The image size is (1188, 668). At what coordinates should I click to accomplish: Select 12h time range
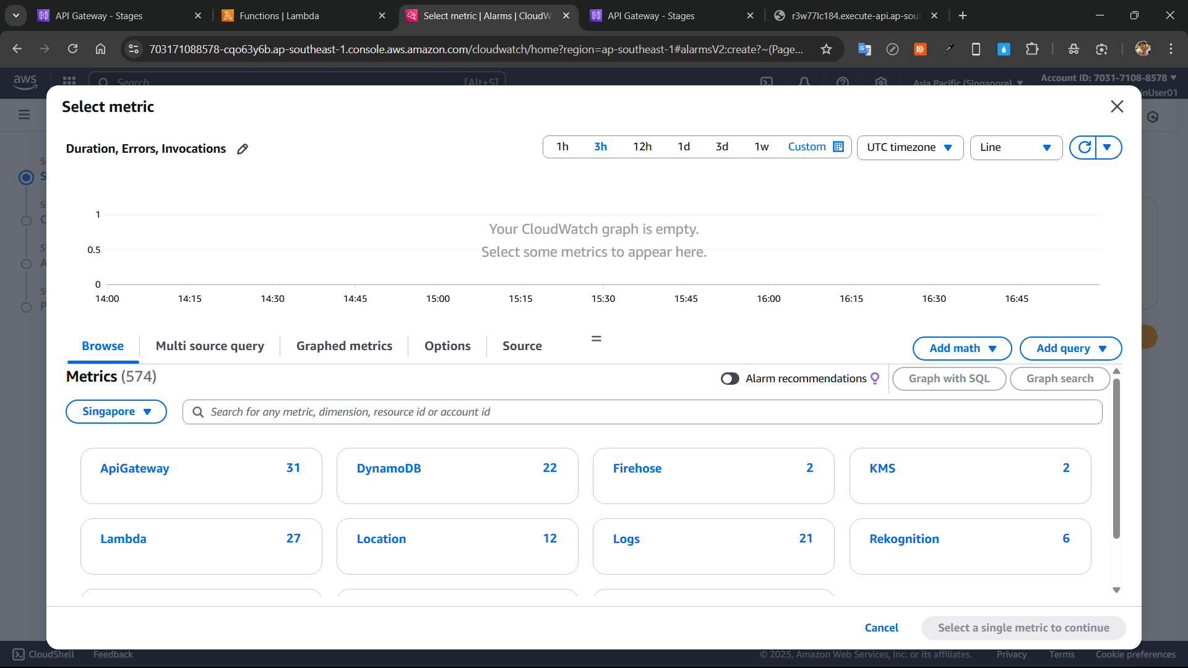click(x=642, y=147)
